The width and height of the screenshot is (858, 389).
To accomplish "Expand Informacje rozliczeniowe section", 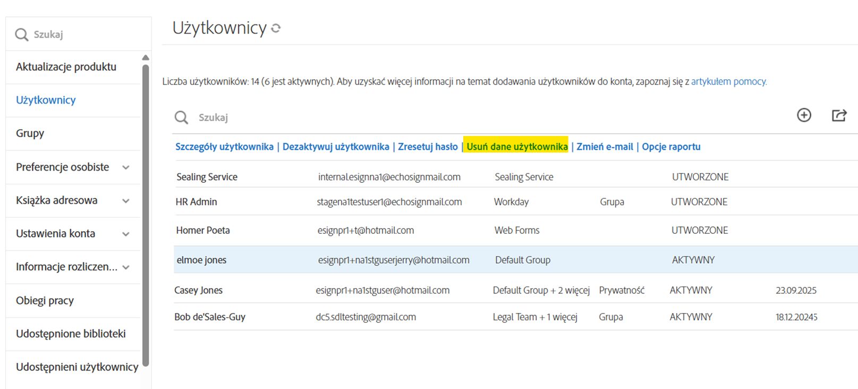I will pos(126,267).
